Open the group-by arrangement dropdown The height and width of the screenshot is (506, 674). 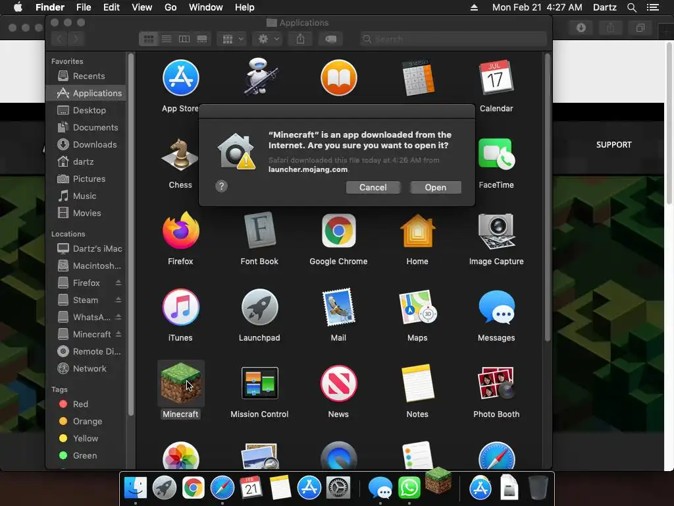point(232,39)
